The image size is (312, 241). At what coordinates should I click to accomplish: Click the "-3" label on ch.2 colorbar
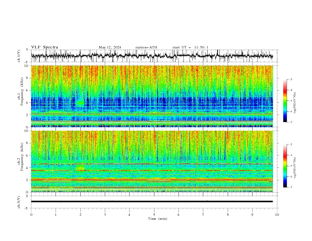[291, 145]
